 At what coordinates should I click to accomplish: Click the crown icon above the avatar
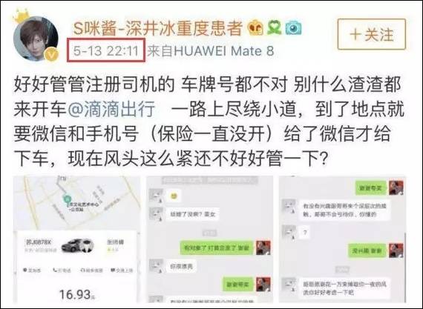(21, 17)
